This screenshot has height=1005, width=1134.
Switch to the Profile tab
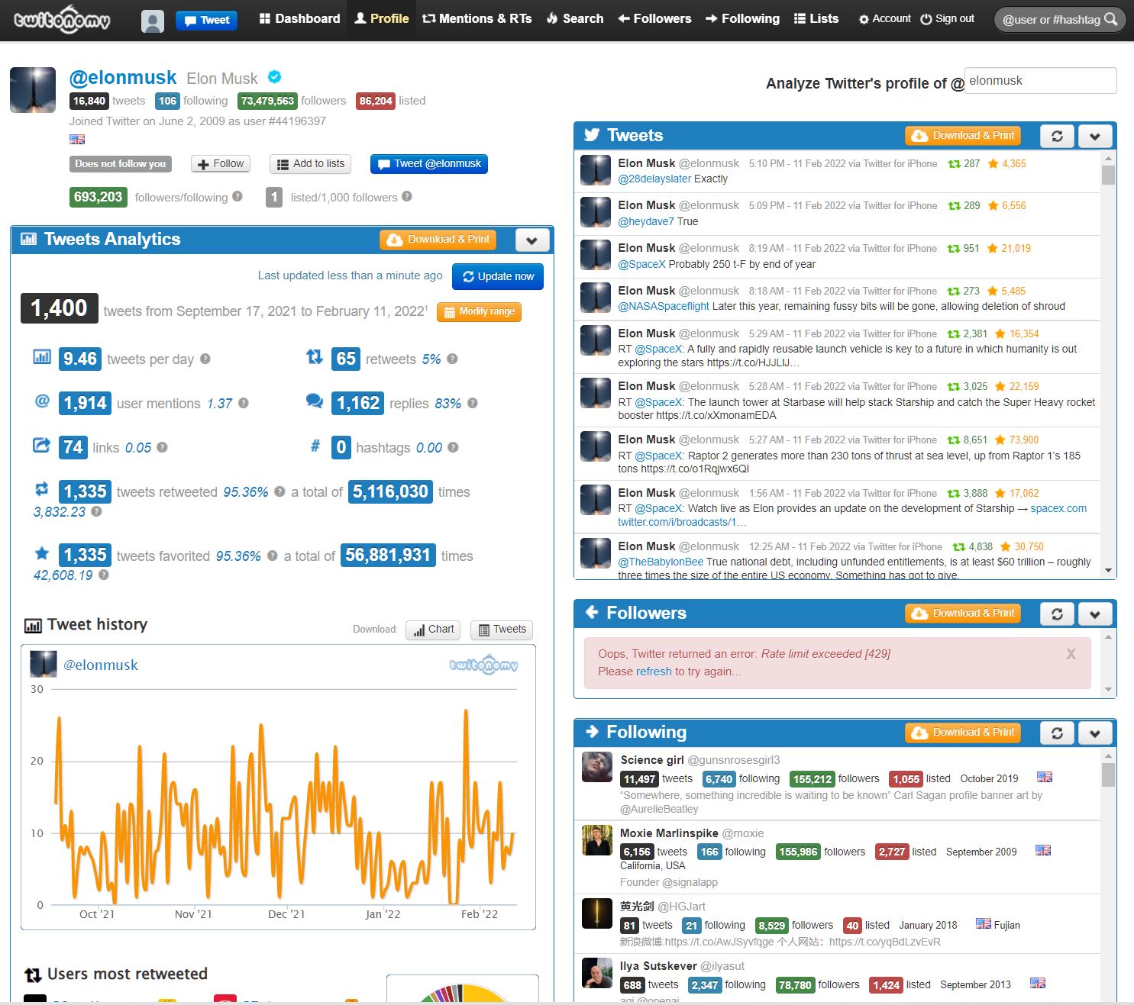tap(382, 19)
